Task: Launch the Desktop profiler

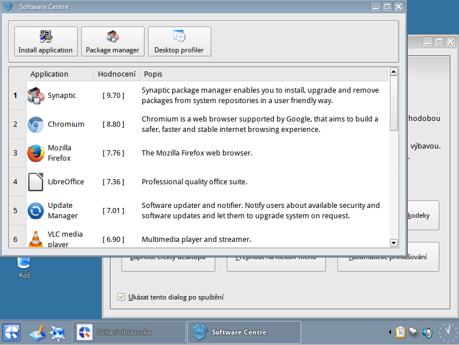Action: (180, 41)
